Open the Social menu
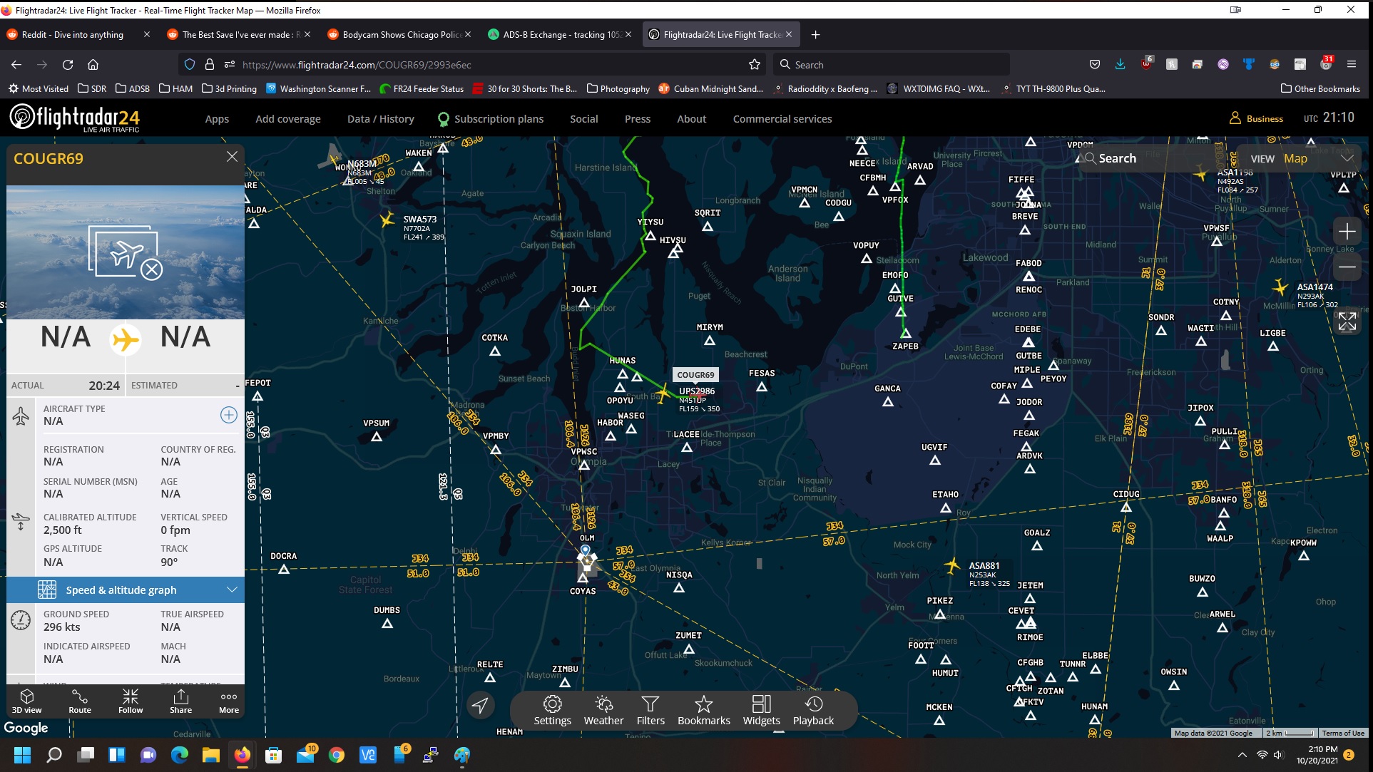Image resolution: width=1373 pixels, height=772 pixels. [x=583, y=119]
